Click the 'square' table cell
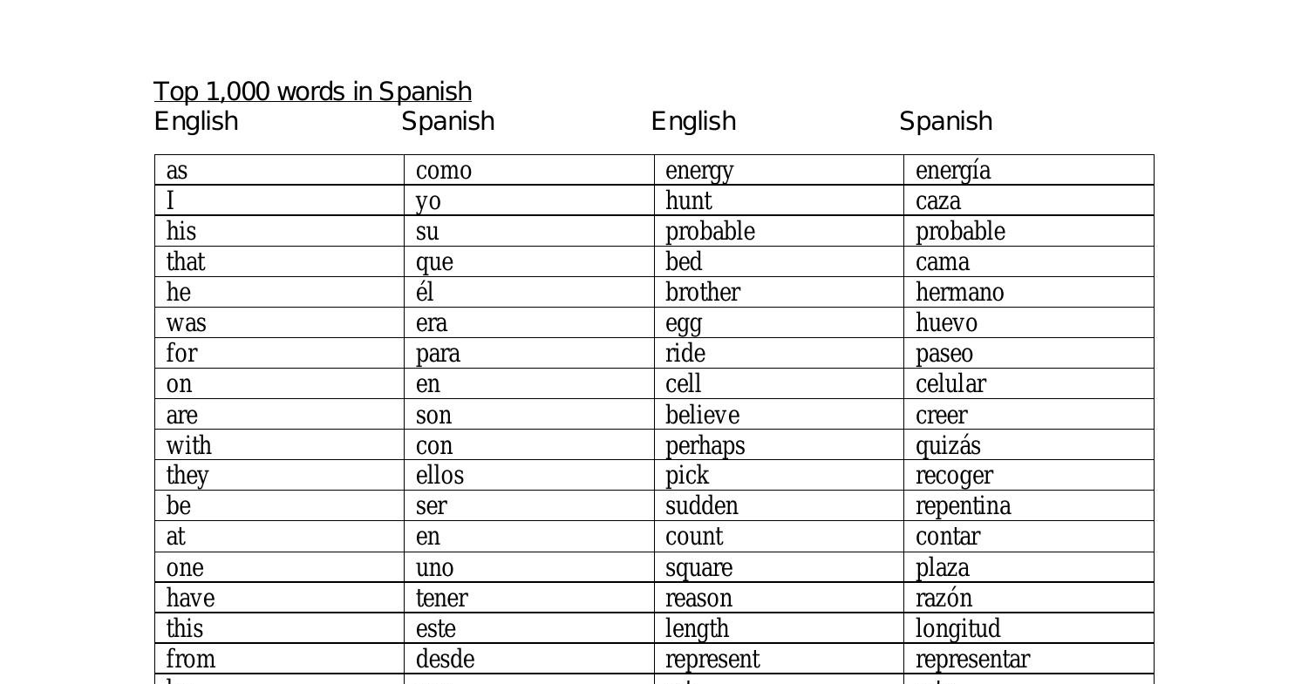The height and width of the screenshot is (684, 1308). 698,568
